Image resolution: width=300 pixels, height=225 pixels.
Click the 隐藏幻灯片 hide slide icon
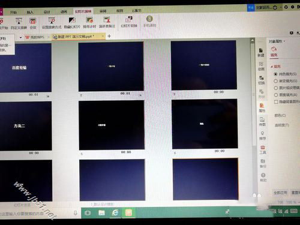72,20
